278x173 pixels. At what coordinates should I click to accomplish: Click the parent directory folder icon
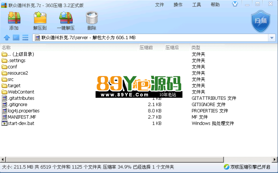(4, 54)
